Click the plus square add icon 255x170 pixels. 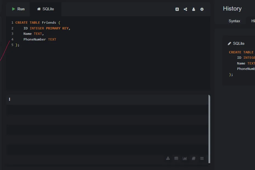click(177, 9)
